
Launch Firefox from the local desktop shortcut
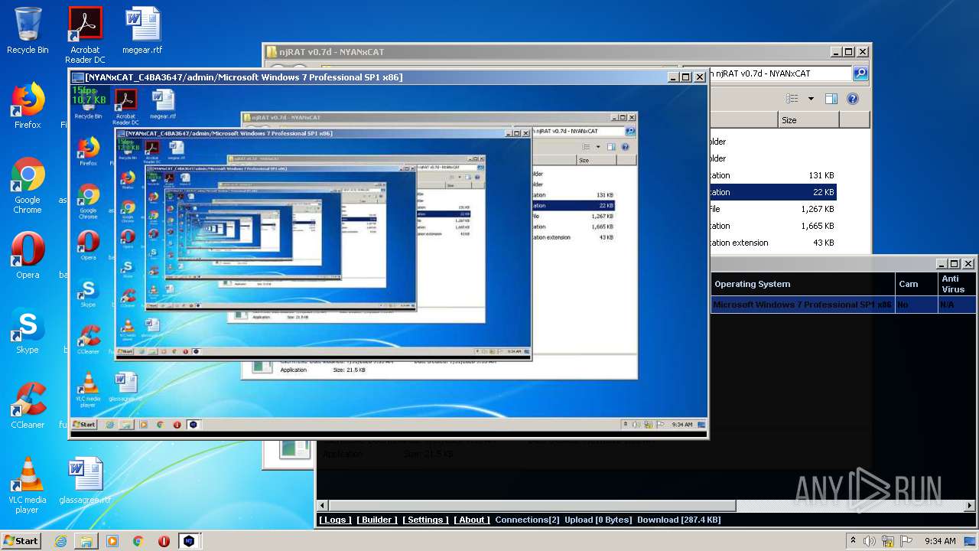pyautogui.click(x=28, y=106)
